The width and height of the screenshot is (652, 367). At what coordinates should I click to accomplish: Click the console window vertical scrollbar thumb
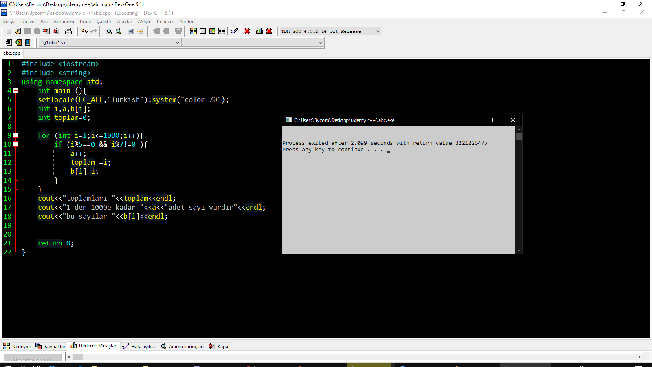(519, 137)
